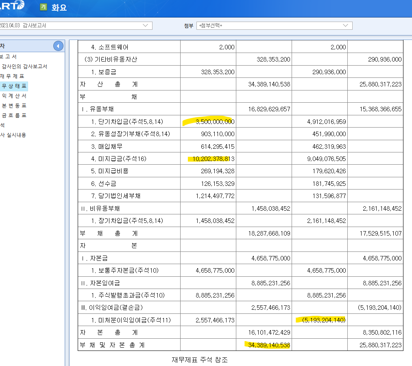Click the prior-year equity total 8,350,802,116

382,332
